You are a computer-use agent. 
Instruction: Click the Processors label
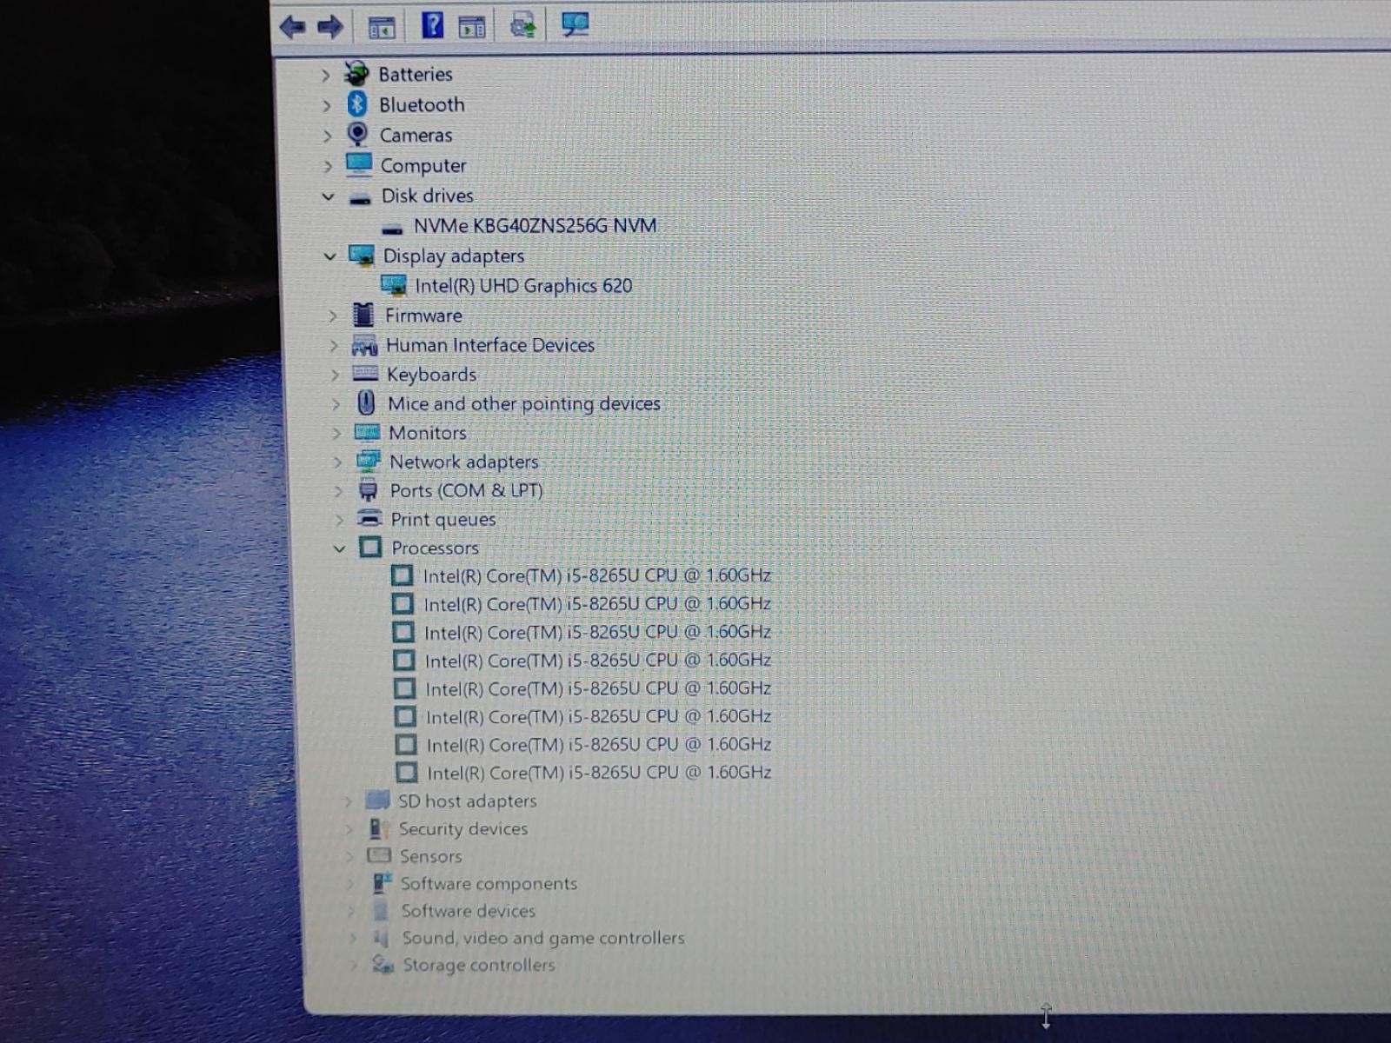(435, 548)
